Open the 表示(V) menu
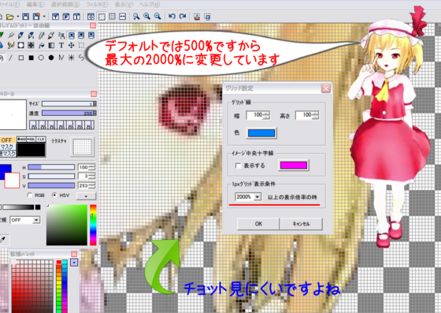The height and width of the screenshot is (313, 441). point(124,5)
